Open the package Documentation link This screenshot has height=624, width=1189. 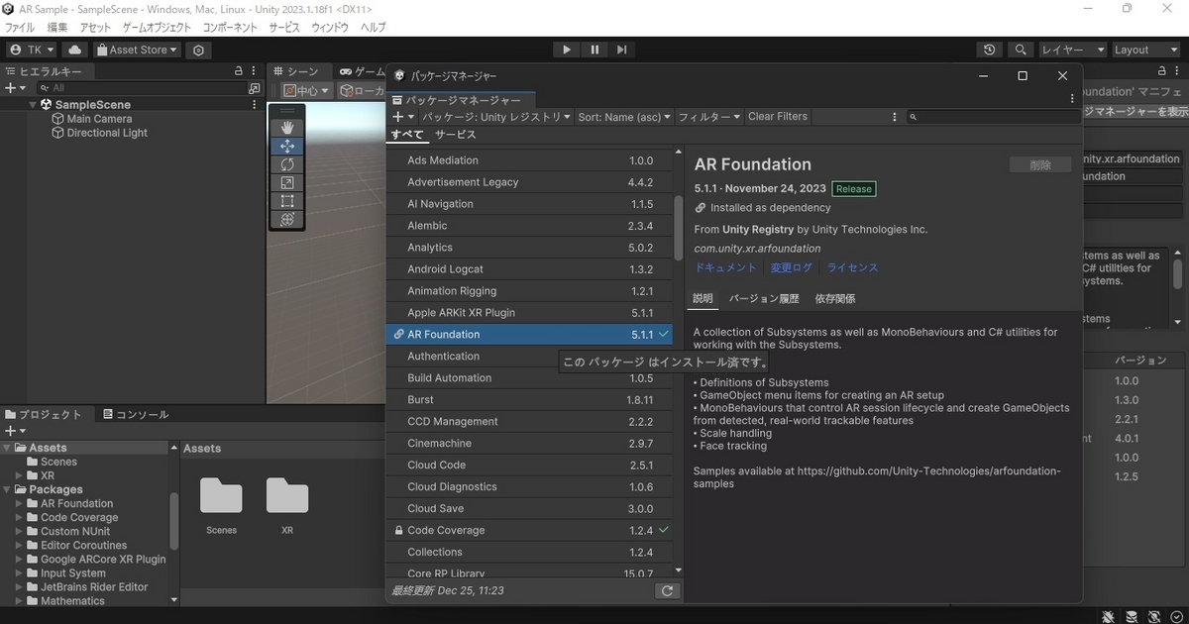click(725, 267)
